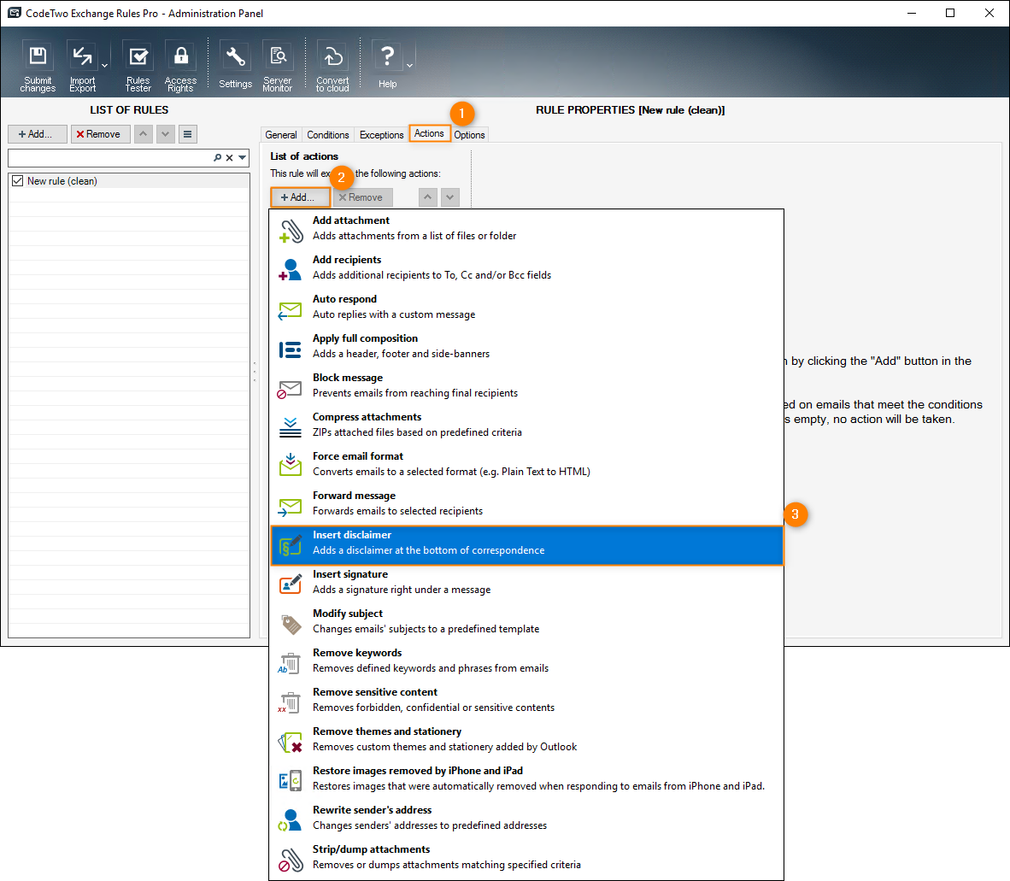
Task: Click the Strip/dump attachments paperclip icon
Action: point(290,860)
